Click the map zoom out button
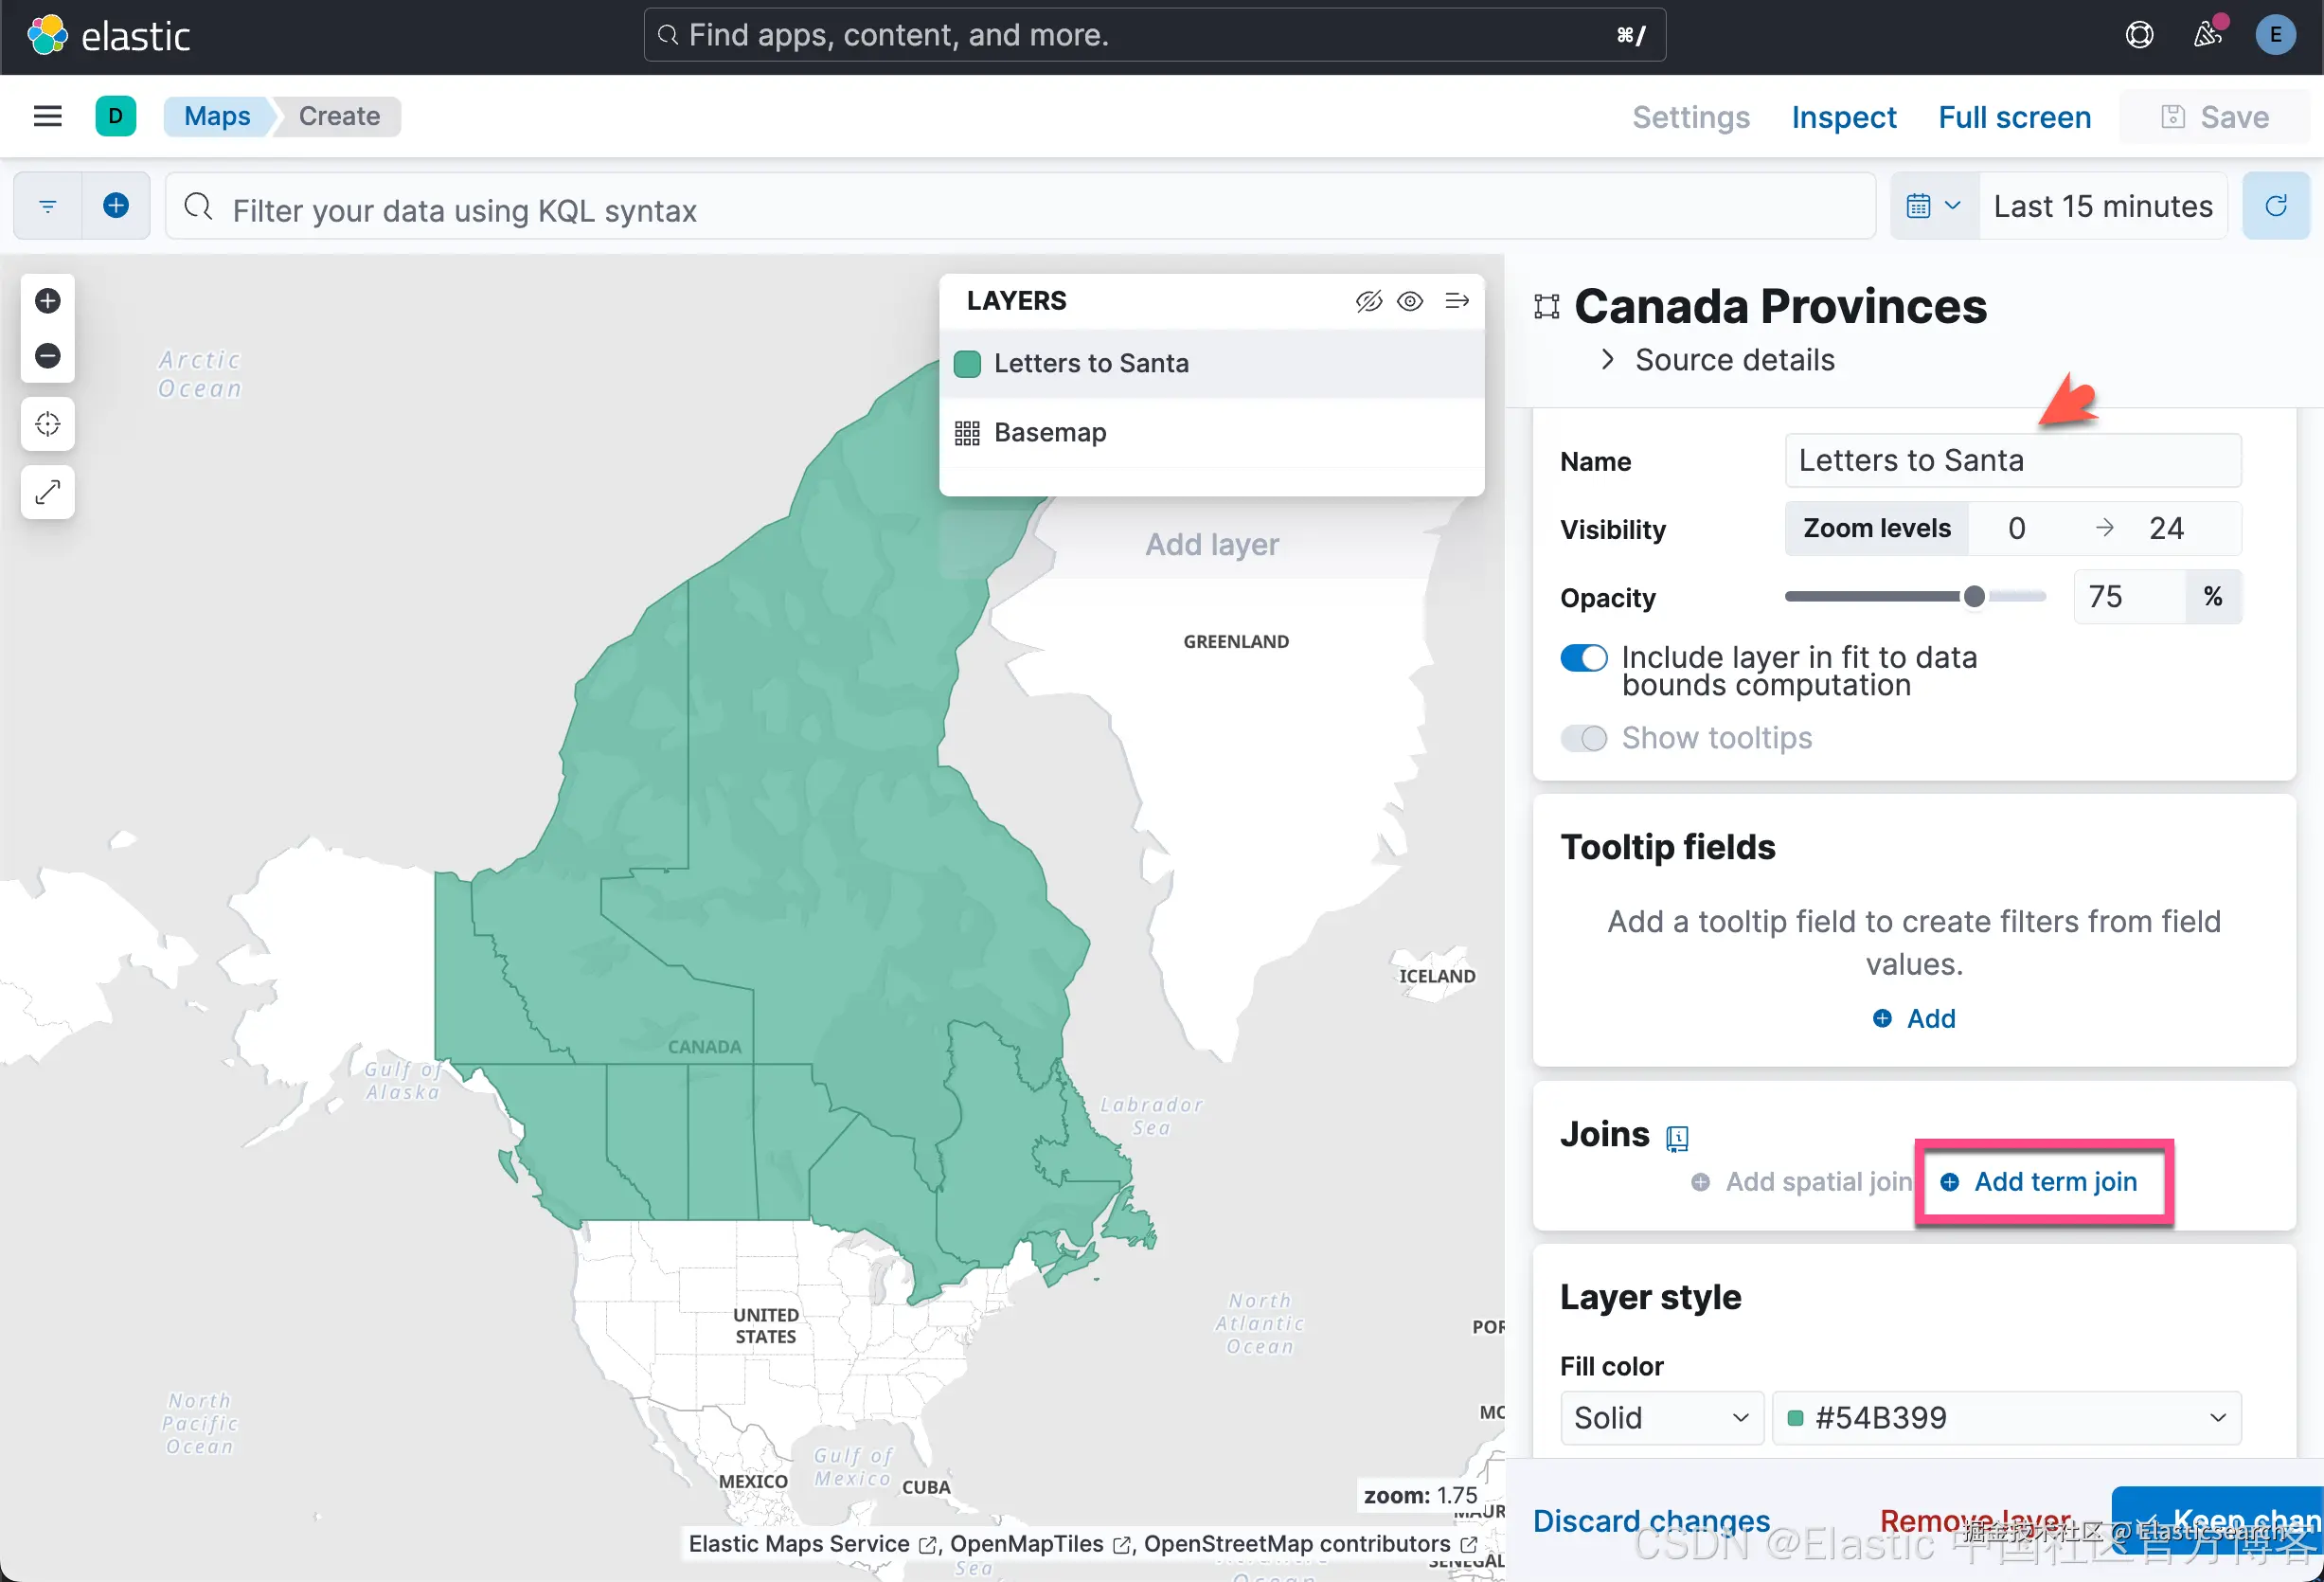The width and height of the screenshot is (2324, 1582). (47, 356)
